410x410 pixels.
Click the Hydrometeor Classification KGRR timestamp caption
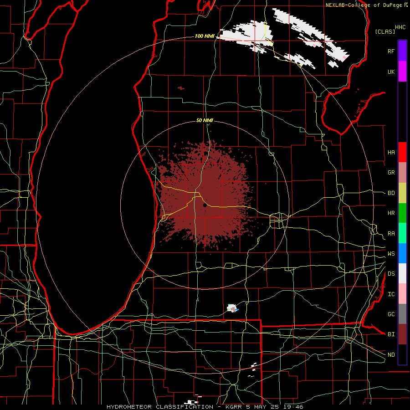coord(205,407)
